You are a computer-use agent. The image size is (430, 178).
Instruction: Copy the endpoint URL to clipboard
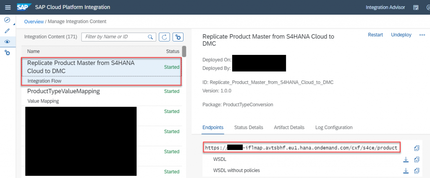click(417, 148)
